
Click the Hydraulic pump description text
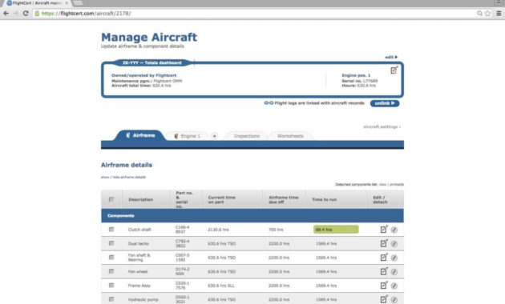click(143, 299)
